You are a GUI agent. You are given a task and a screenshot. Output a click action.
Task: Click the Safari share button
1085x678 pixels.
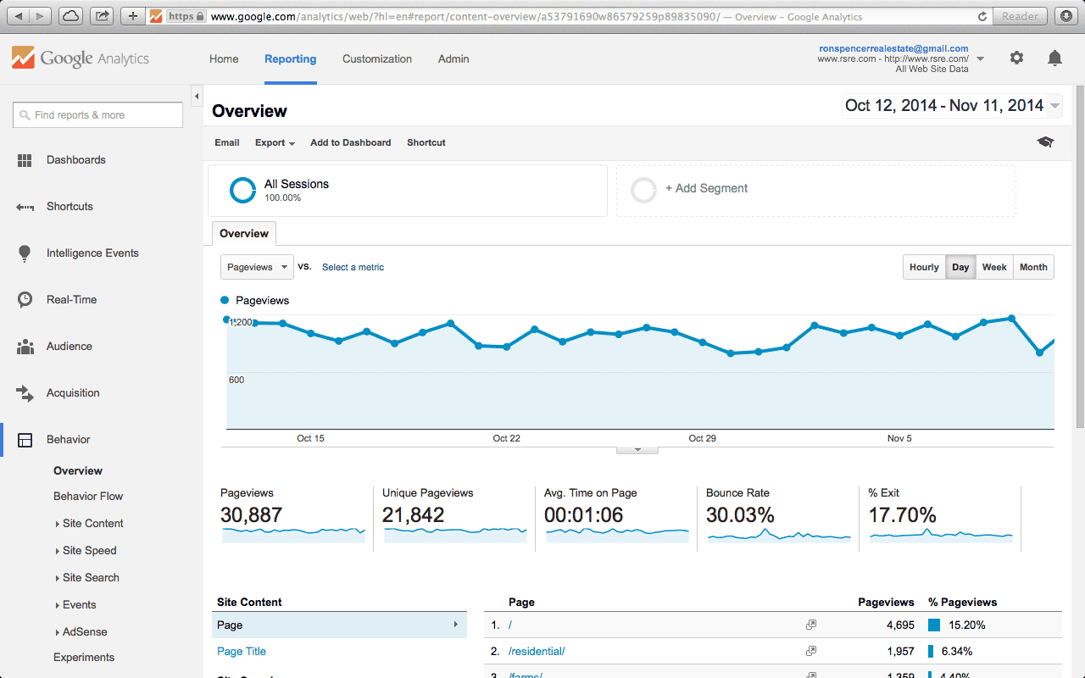tap(102, 16)
